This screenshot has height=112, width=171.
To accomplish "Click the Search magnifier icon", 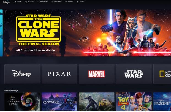I will pyautogui.click(x=26, y=2).
